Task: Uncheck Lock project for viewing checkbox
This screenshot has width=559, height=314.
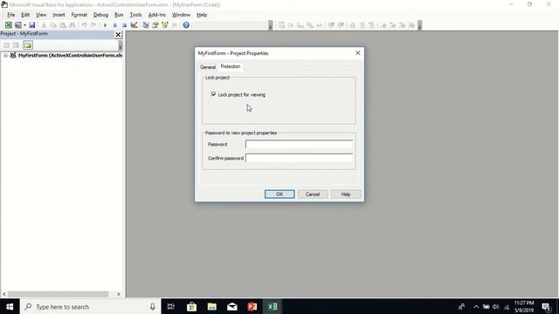Action: (213, 94)
